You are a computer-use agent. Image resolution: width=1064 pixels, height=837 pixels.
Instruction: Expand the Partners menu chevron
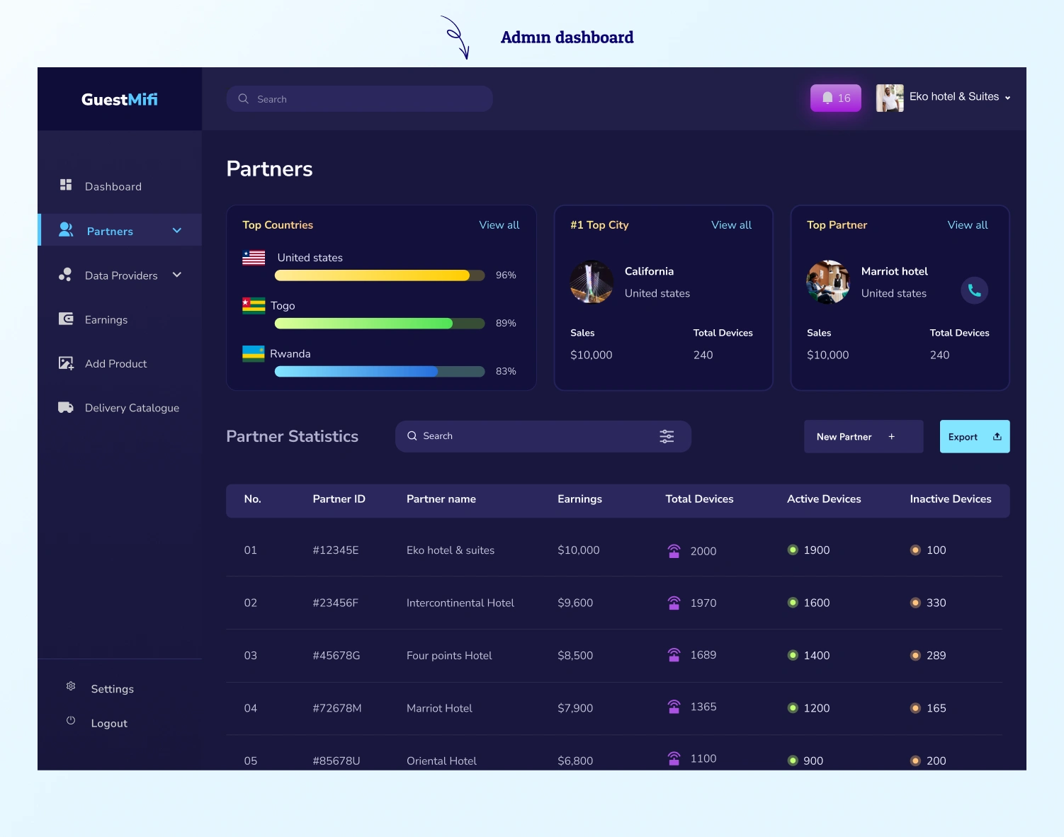177,230
